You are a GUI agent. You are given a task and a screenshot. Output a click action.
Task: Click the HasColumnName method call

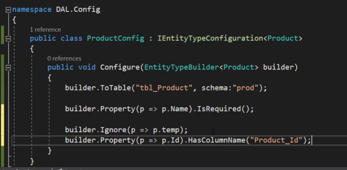pos(217,140)
